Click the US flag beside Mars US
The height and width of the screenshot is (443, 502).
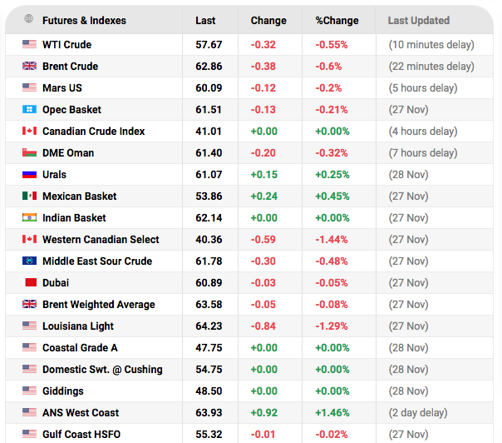click(29, 87)
